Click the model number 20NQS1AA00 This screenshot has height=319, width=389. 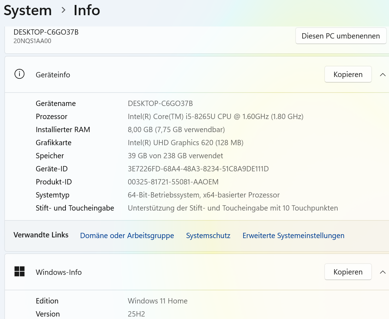point(32,41)
